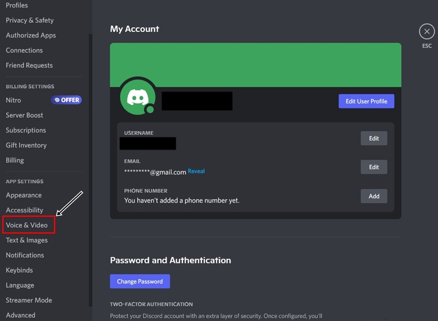Click the Change Password button
This screenshot has width=438, height=321.
(x=140, y=282)
